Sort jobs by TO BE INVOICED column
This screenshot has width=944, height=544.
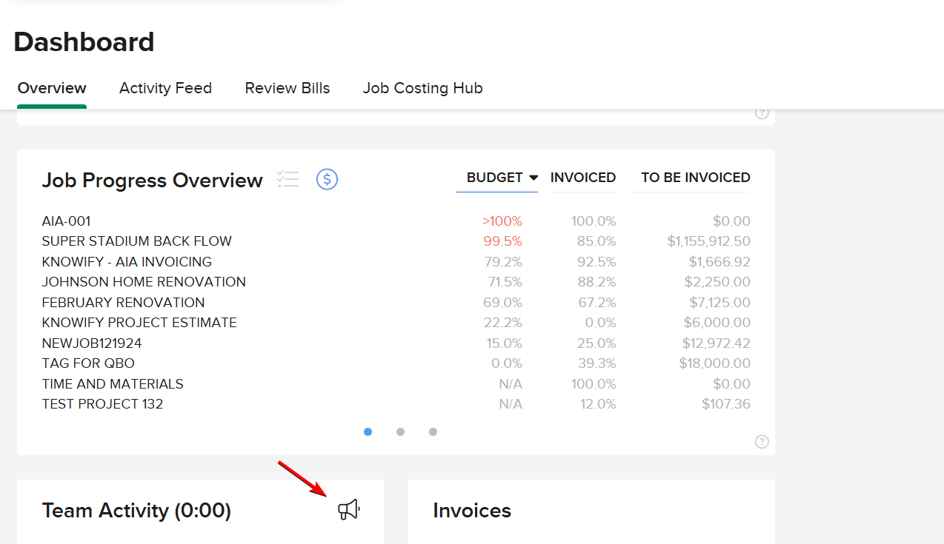pyautogui.click(x=696, y=178)
